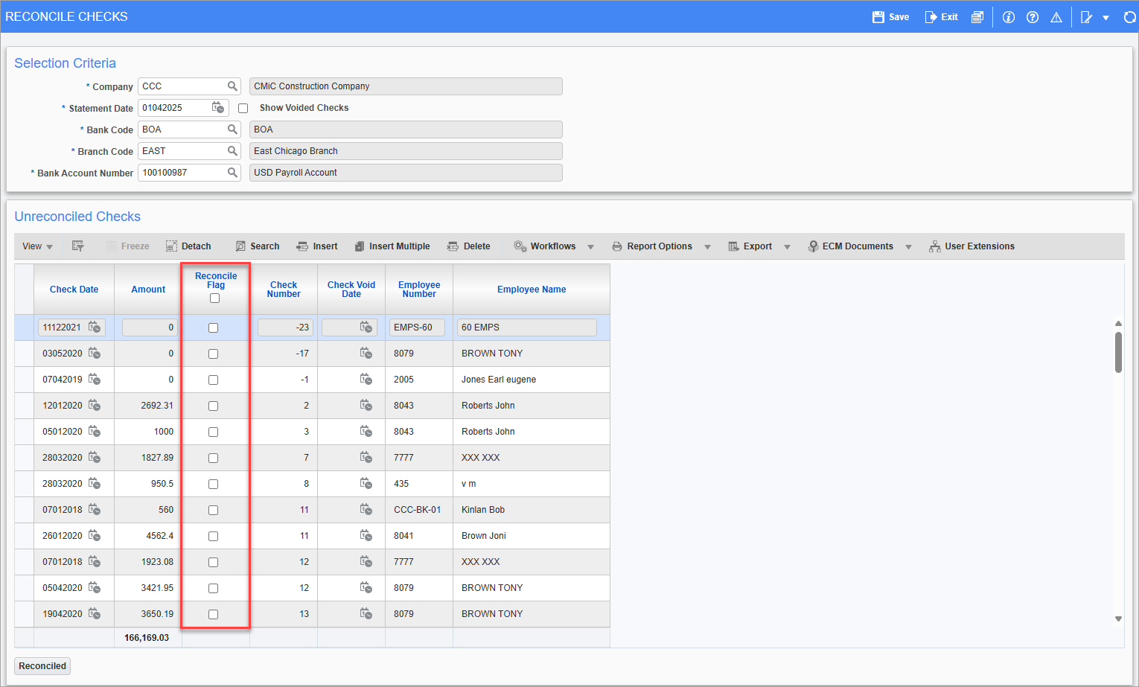Click the Reconciled button
This screenshot has width=1139, height=687.
click(42, 666)
